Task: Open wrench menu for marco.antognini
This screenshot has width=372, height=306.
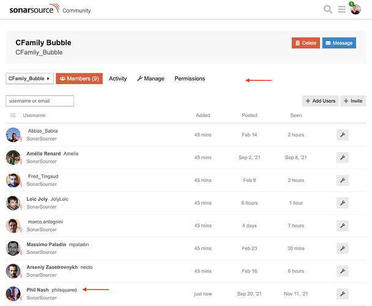Action: (x=343, y=226)
